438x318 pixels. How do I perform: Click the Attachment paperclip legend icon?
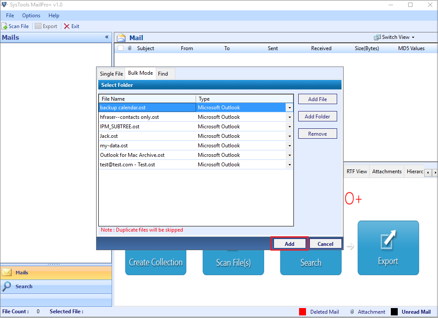[352, 312]
